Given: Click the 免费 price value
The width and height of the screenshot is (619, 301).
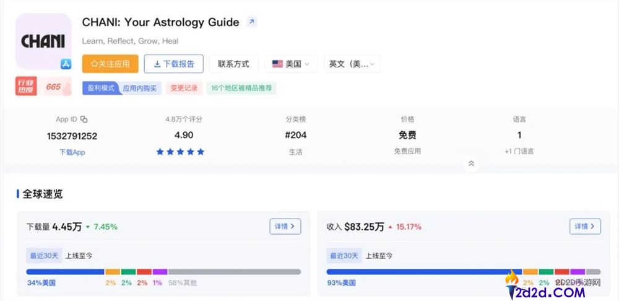Looking at the screenshot, I should pyautogui.click(x=407, y=135).
